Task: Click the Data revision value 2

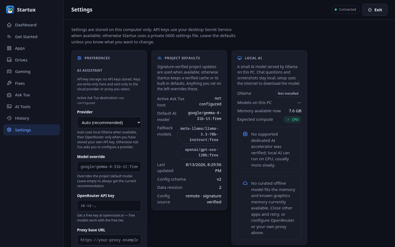Action: tap(220, 187)
